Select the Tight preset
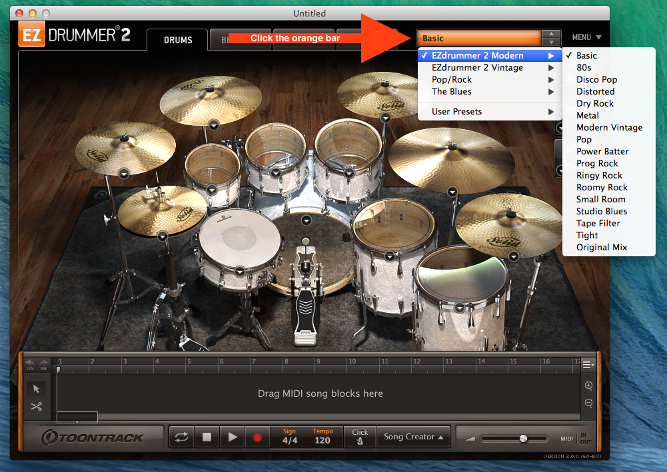 coord(608,235)
